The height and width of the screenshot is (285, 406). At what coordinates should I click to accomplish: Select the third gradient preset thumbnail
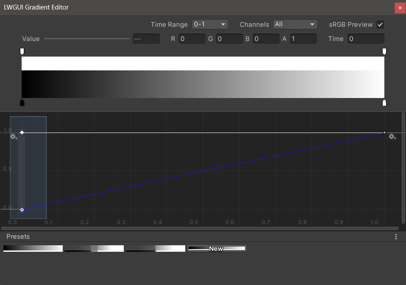(x=155, y=248)
